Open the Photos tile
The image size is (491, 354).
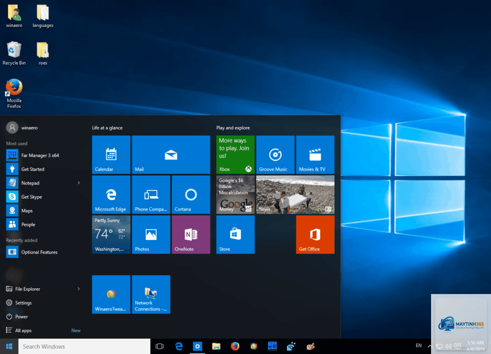point(151,235)
